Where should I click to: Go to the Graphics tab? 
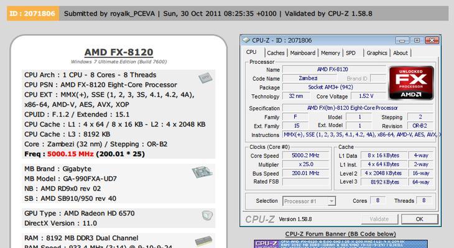[377, 53]
